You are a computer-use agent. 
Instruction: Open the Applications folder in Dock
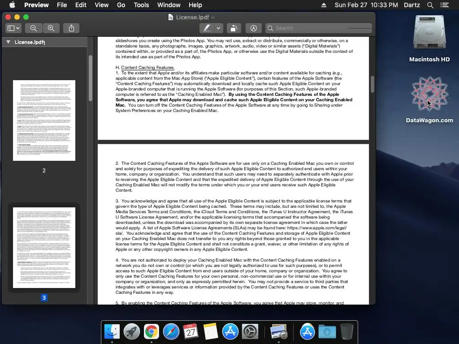pyautogui.click(x=307, y=332)
